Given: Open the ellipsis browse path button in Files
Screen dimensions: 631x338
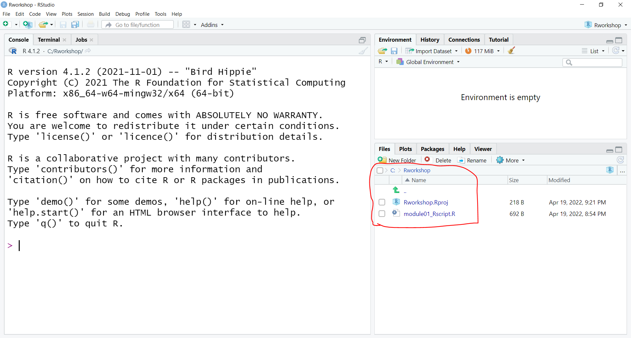Looking at the screenshot, I should click(622, 171).
